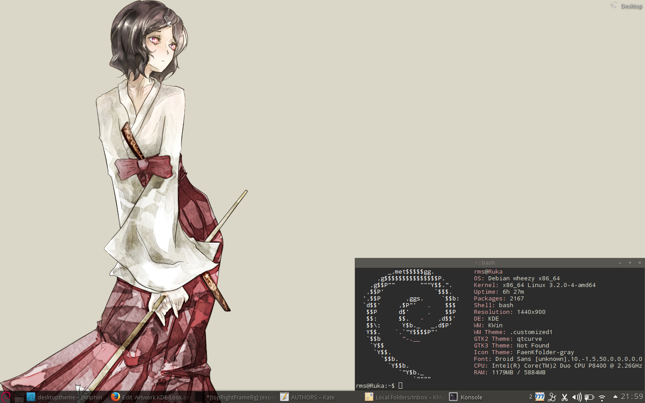Switch to the *[topRightFrameBg] task entry

236,397
